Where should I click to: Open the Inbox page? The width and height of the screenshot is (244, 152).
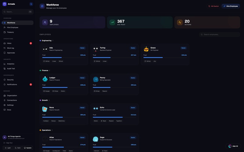18,43
